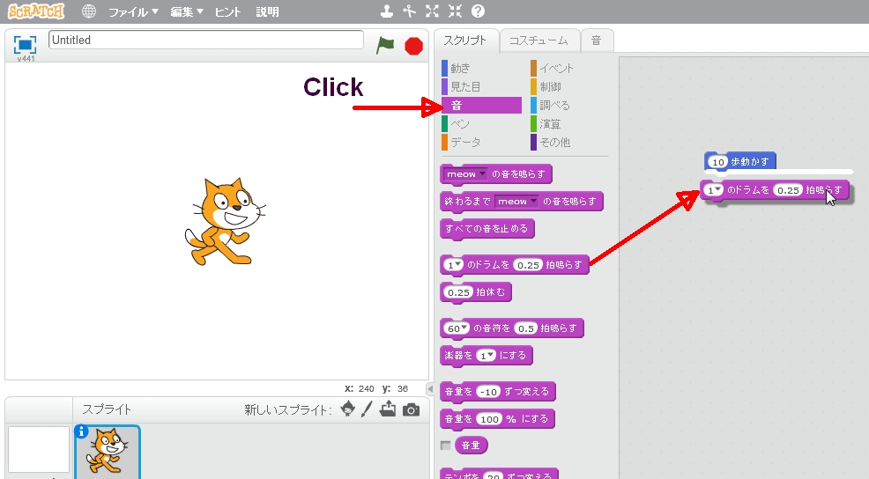Select the delete scissors tool
Screen dimensions: 869x479
[x=410, y=11]
